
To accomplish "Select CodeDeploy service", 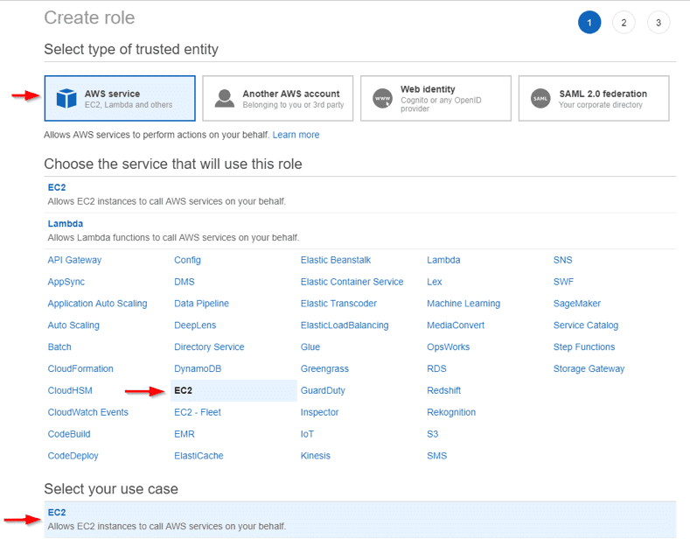I will pos(73,456).
